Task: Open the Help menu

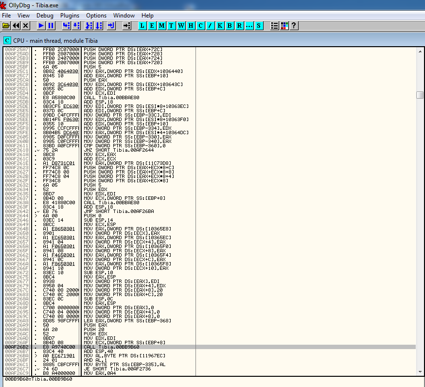Action: click(x=147, y=16)
